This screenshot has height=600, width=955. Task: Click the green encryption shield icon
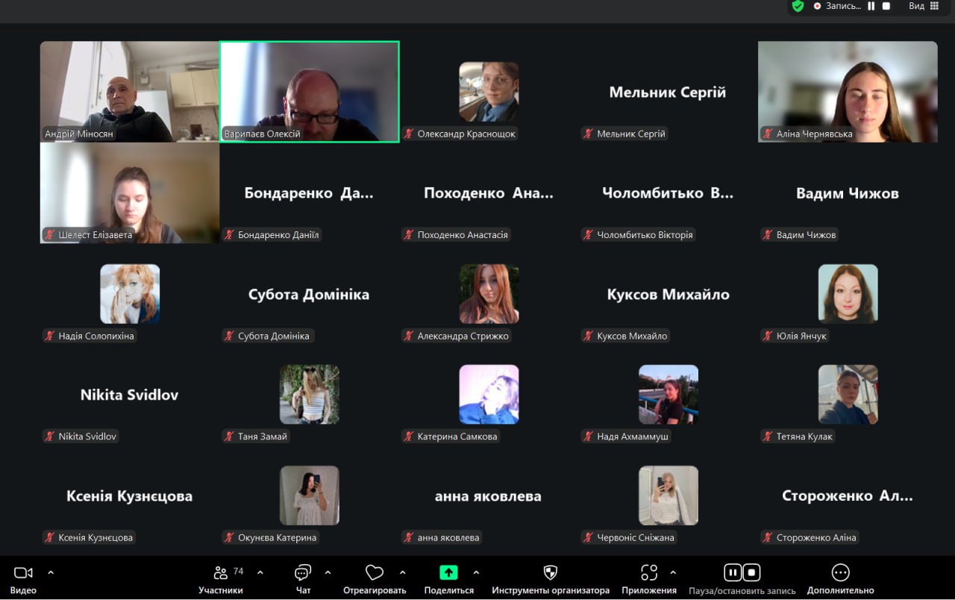tap(798, 6)
